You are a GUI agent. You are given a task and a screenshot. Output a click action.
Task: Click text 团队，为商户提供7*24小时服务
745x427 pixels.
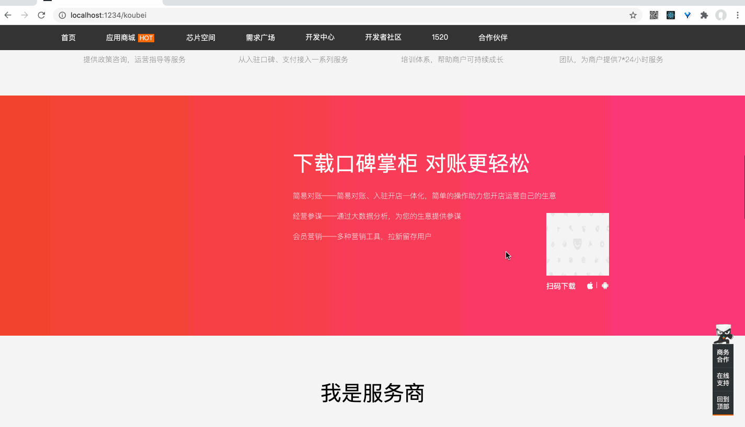click(x=611, y=60)
